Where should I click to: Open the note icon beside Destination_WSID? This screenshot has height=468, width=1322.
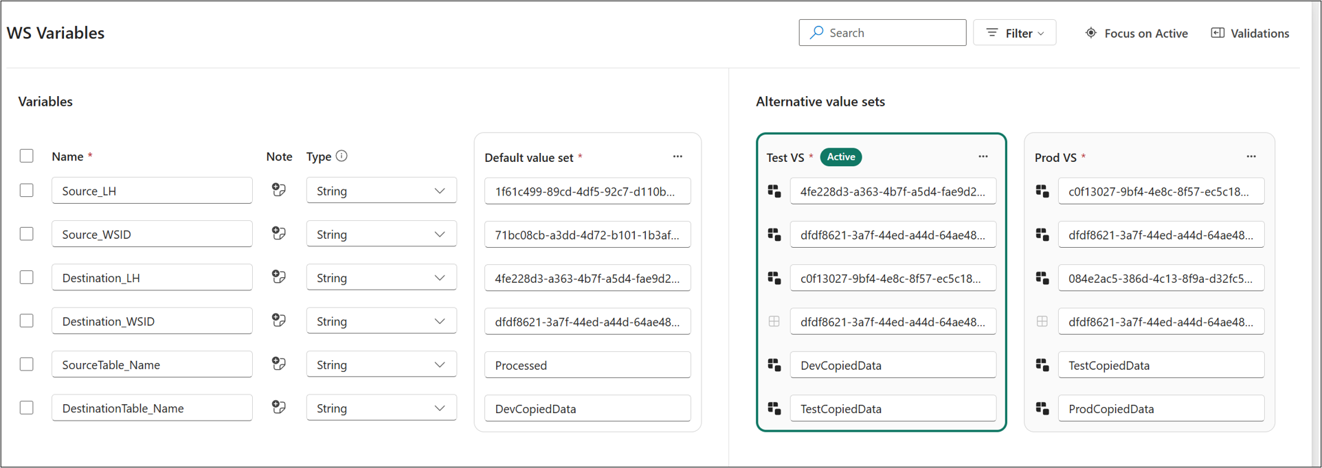[x=278, y=320]
